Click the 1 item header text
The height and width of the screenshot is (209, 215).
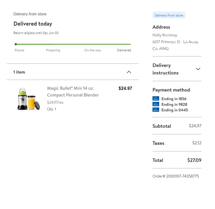pyautogui.click(x=19, y=72)
